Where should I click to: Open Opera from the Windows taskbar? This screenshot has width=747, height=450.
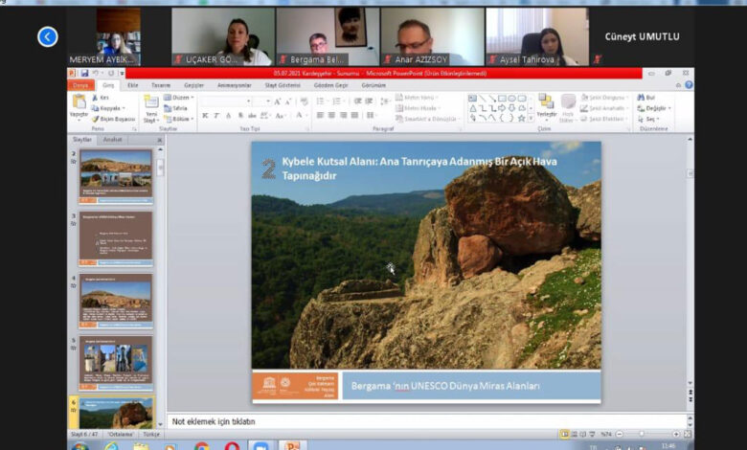[232, 446]
